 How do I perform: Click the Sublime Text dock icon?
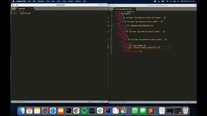[x=150, y=111]
